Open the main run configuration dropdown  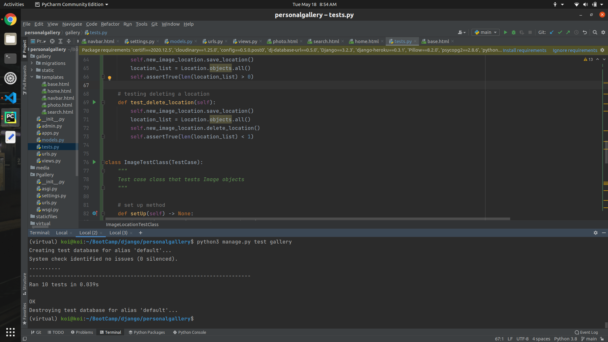485,32
